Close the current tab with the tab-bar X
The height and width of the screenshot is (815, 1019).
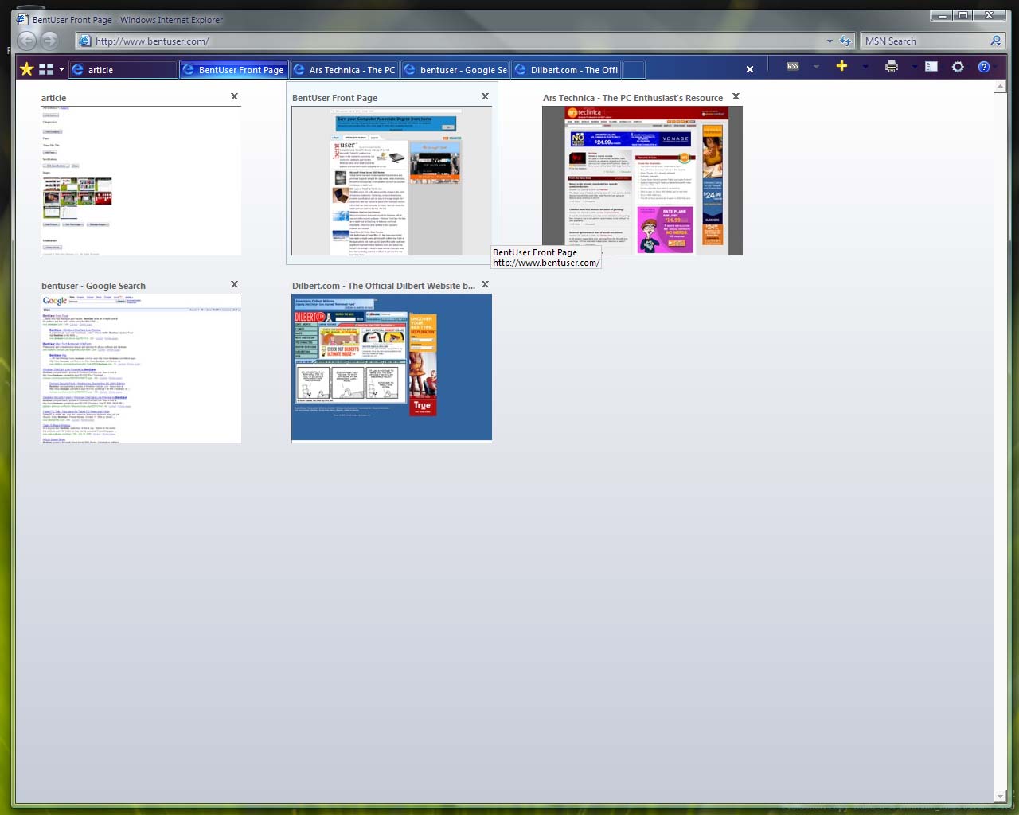750,69
